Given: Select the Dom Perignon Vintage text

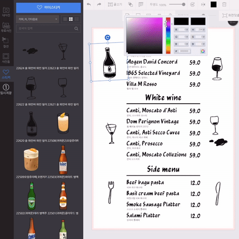Looking at the screenshot, I should 153,121.
